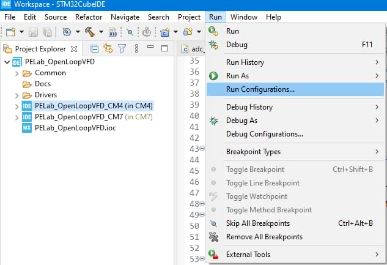Open the Navigate menu

pyautogui.click(x=125, y=17)
